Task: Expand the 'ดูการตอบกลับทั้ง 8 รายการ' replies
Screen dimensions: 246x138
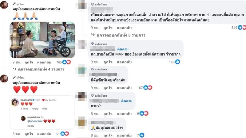Action: (118, 35)
